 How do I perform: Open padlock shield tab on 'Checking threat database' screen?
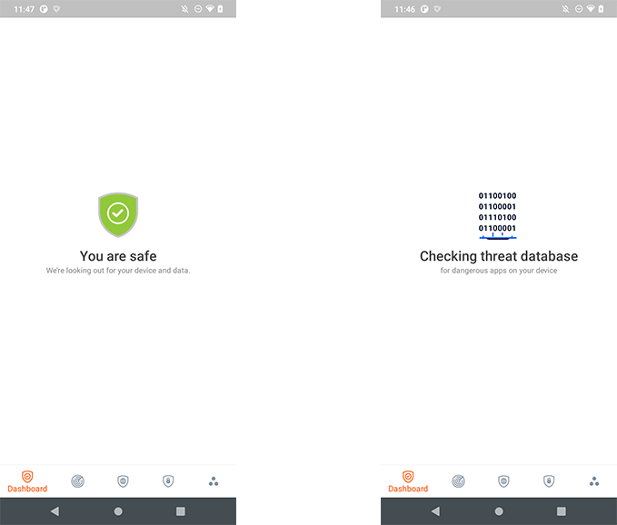(x=549, y=481)
